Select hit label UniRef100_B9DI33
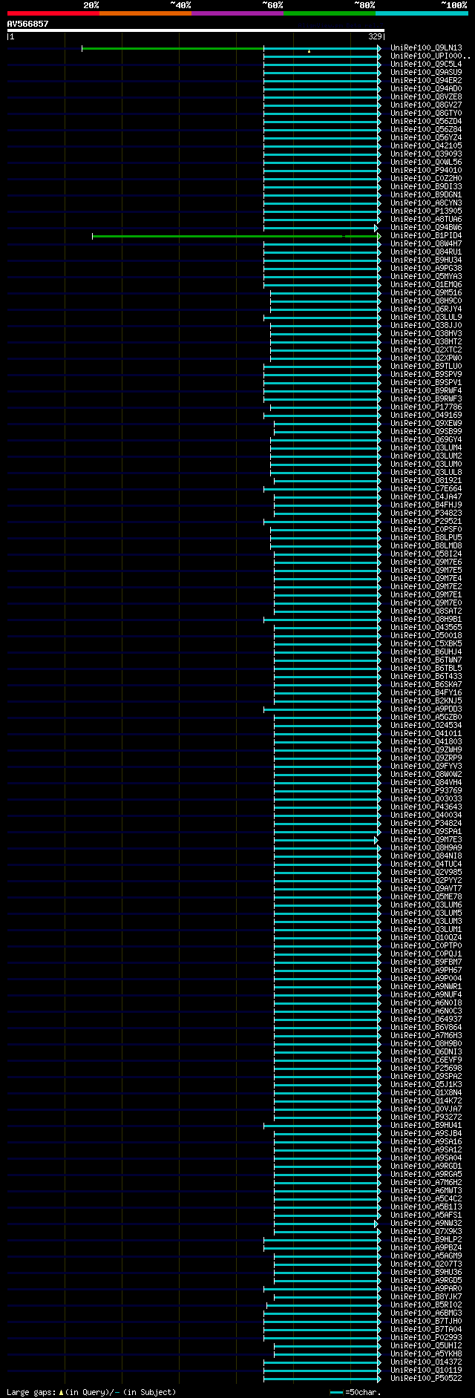The width and height of the screenshot is (475, 1398). point(426,187)
